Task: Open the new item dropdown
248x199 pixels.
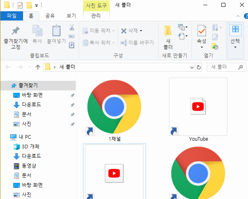Action: pos(183,27)
